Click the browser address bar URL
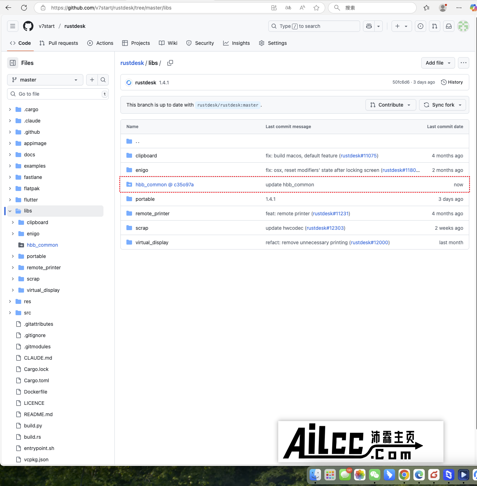The image size is (477, 486). 111,8
